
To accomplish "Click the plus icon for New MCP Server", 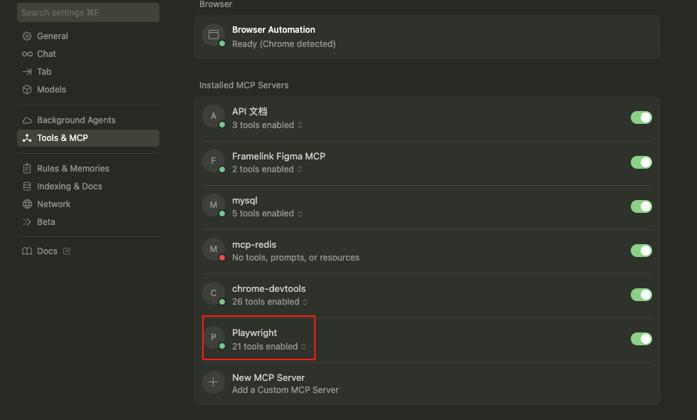I will pyautogui.click(x=214, y=382).
